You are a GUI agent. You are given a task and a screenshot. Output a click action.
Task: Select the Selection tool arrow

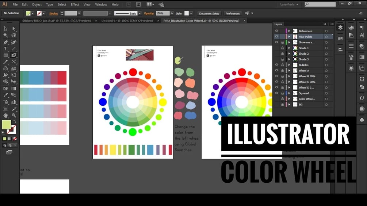5,29
